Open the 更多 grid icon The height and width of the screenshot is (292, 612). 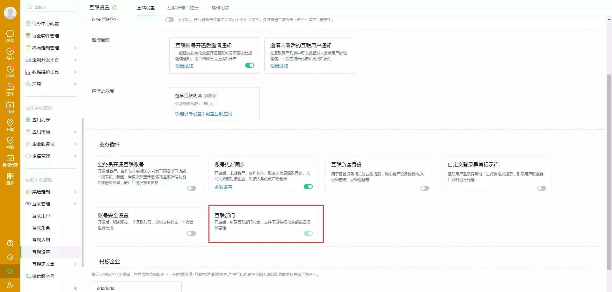click(10, 176)
